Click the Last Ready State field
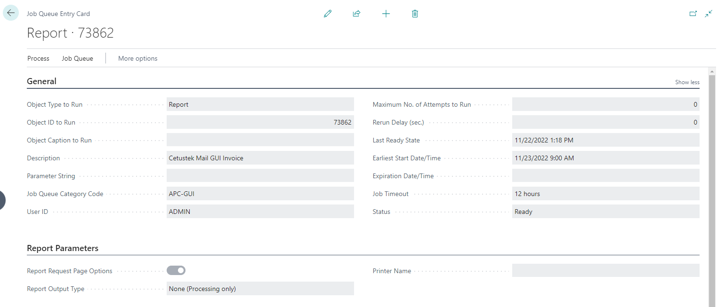 click(606, 140)
